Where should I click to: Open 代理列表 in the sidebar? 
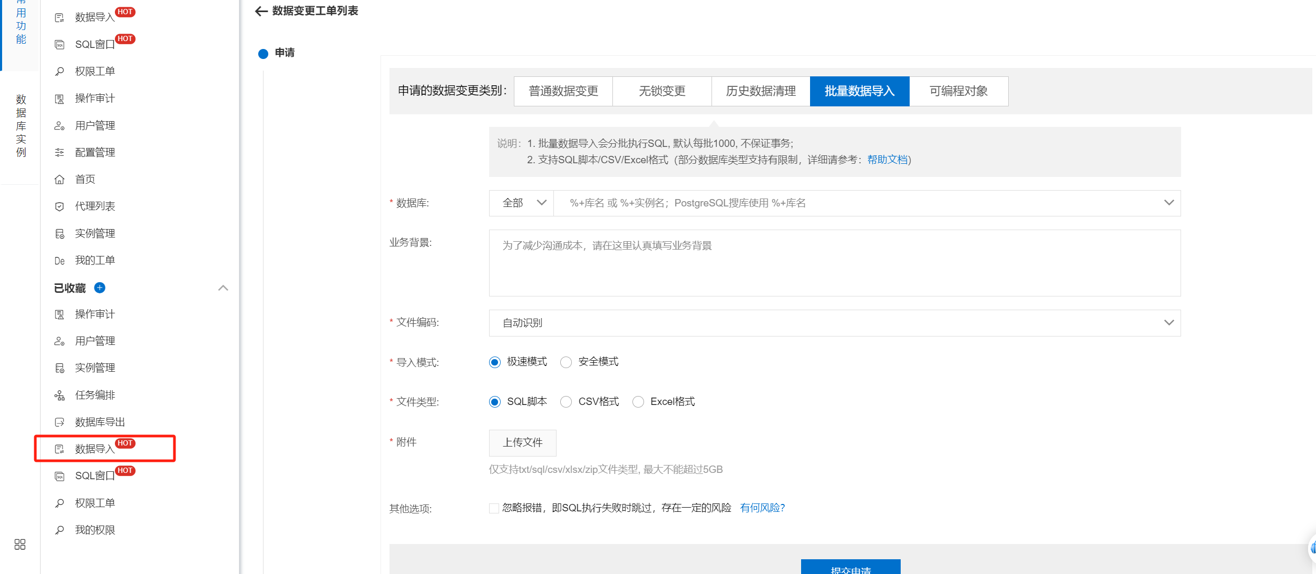pyautogui.click(x=95, y=206)
